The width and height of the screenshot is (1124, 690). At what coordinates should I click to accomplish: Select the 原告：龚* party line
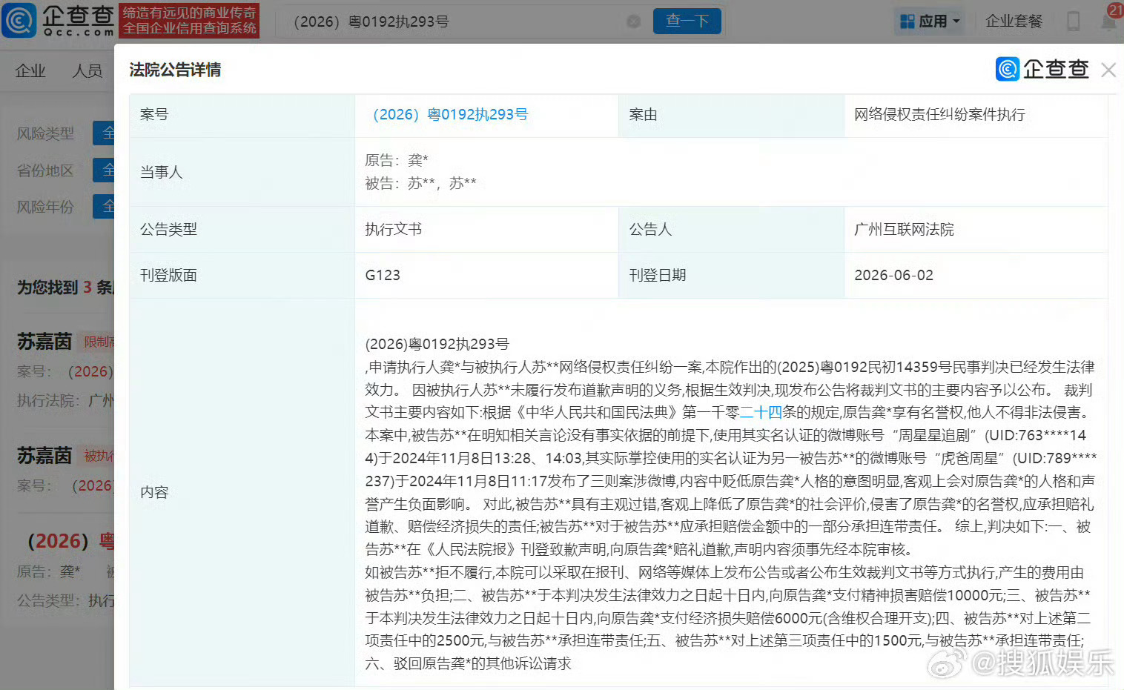[x=397, y=160]
